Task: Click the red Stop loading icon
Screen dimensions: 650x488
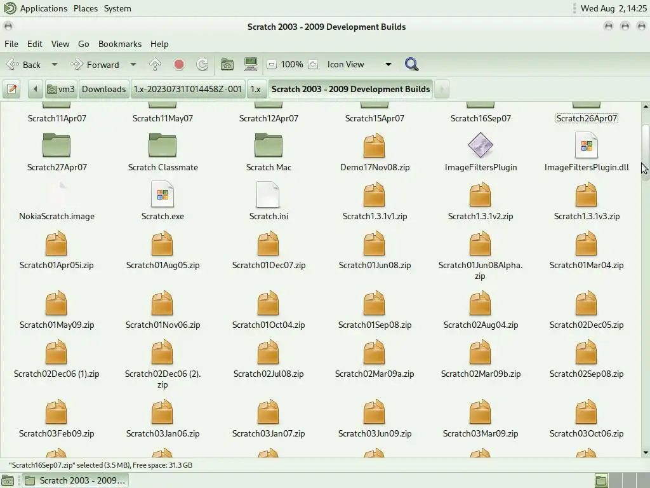Action: (x=179, y=64)
